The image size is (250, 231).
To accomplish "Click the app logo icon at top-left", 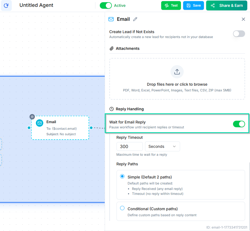I will point(6,5).
